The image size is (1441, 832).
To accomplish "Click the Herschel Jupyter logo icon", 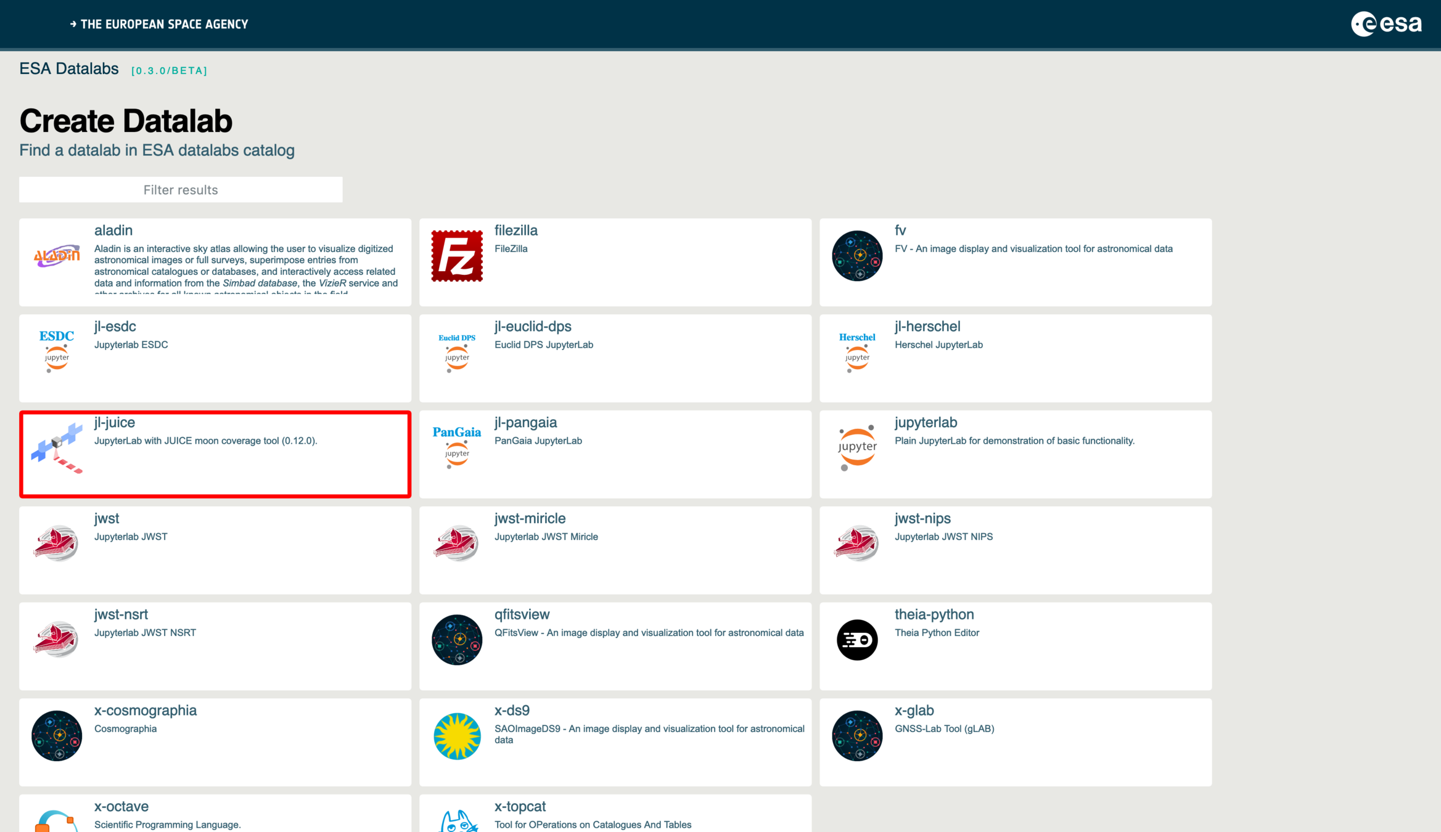I will tap(857, 351).
